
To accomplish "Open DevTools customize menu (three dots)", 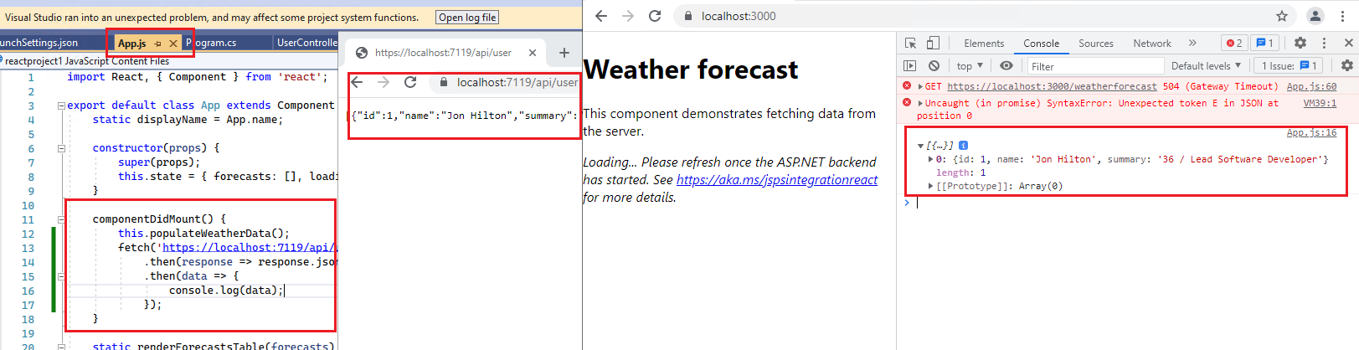I will pos(1324,43).
